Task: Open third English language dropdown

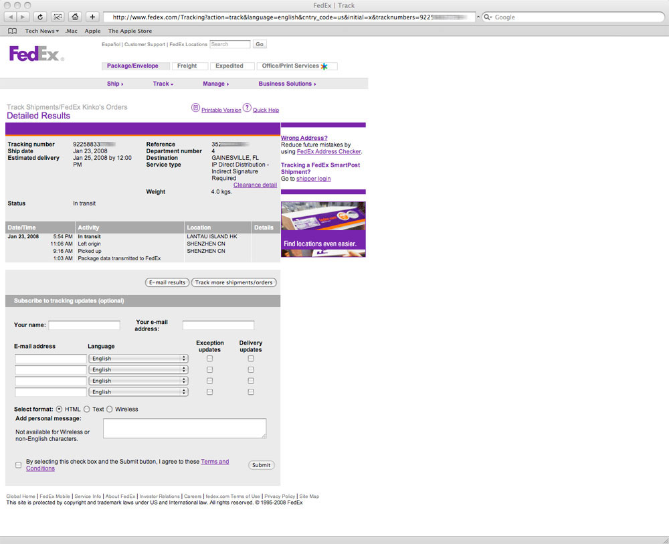Action: [138, 381]
